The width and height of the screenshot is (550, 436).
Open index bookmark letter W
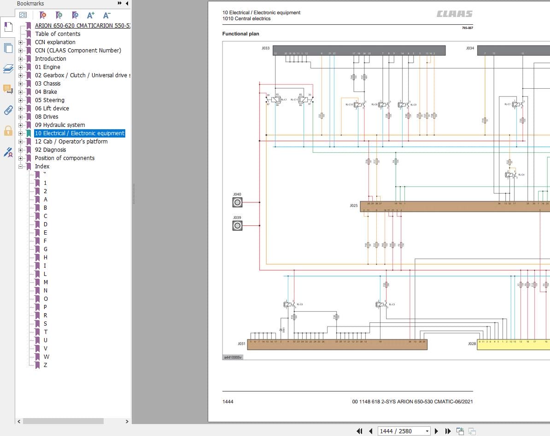(47, 357)
